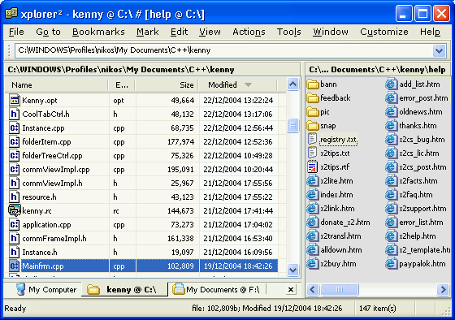Switch to the My Computer tab

click(46, 289)
